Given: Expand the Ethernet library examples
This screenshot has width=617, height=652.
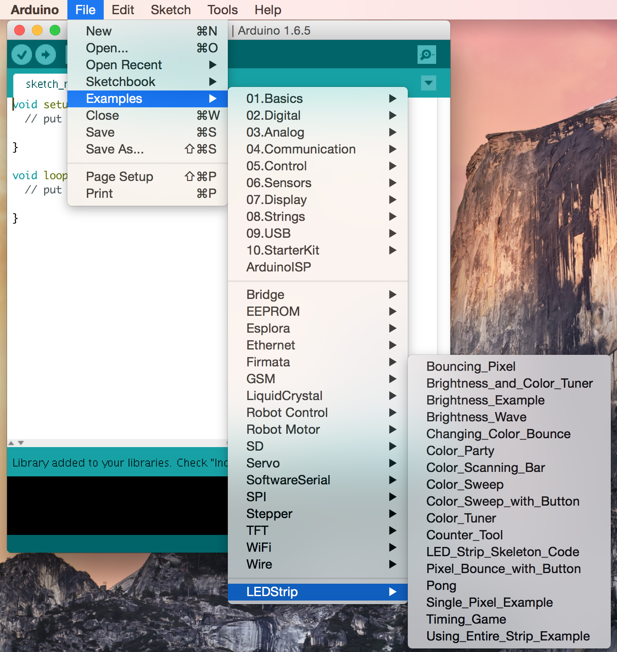Looking at the screenshot, I should click(x=318, y=345).
